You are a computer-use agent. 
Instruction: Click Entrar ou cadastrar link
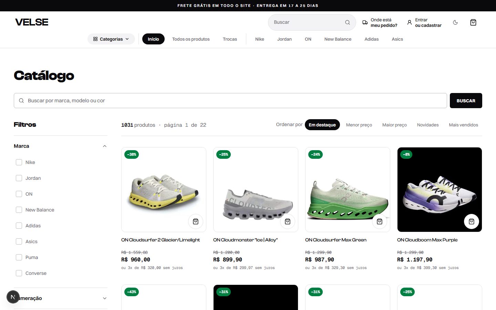(x=424, y=22)
